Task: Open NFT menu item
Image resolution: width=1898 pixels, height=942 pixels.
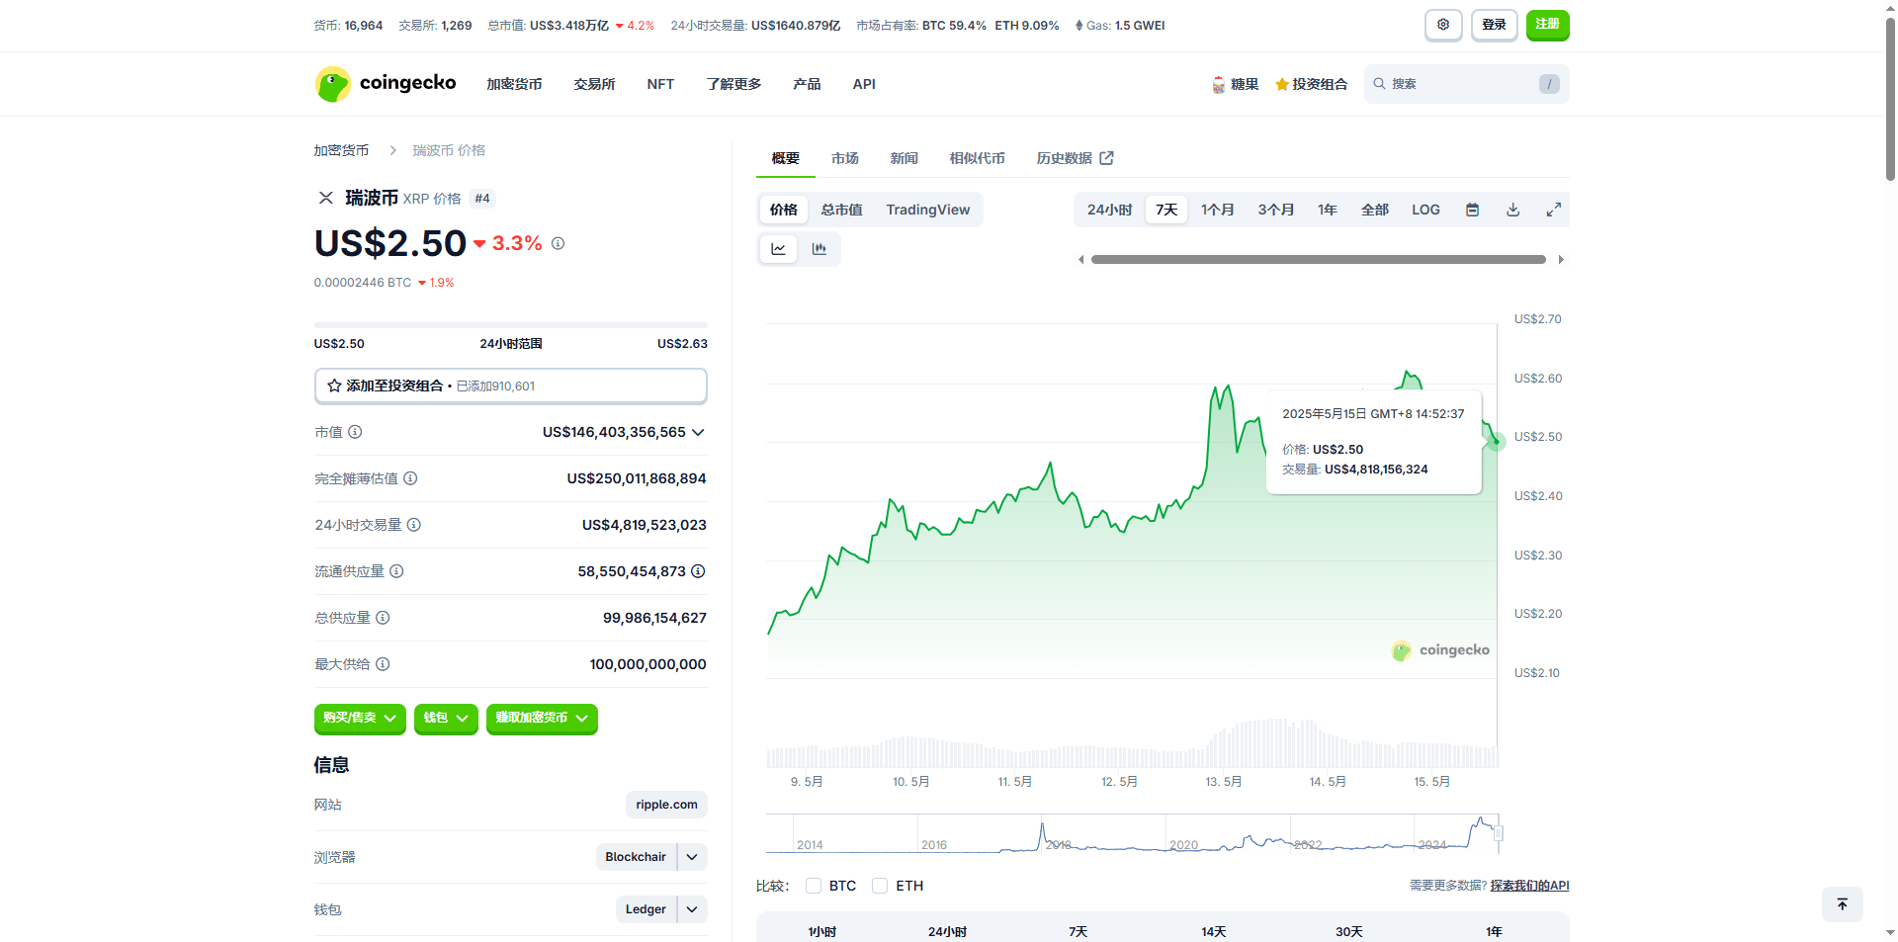Action: click(x=660, y=84)
